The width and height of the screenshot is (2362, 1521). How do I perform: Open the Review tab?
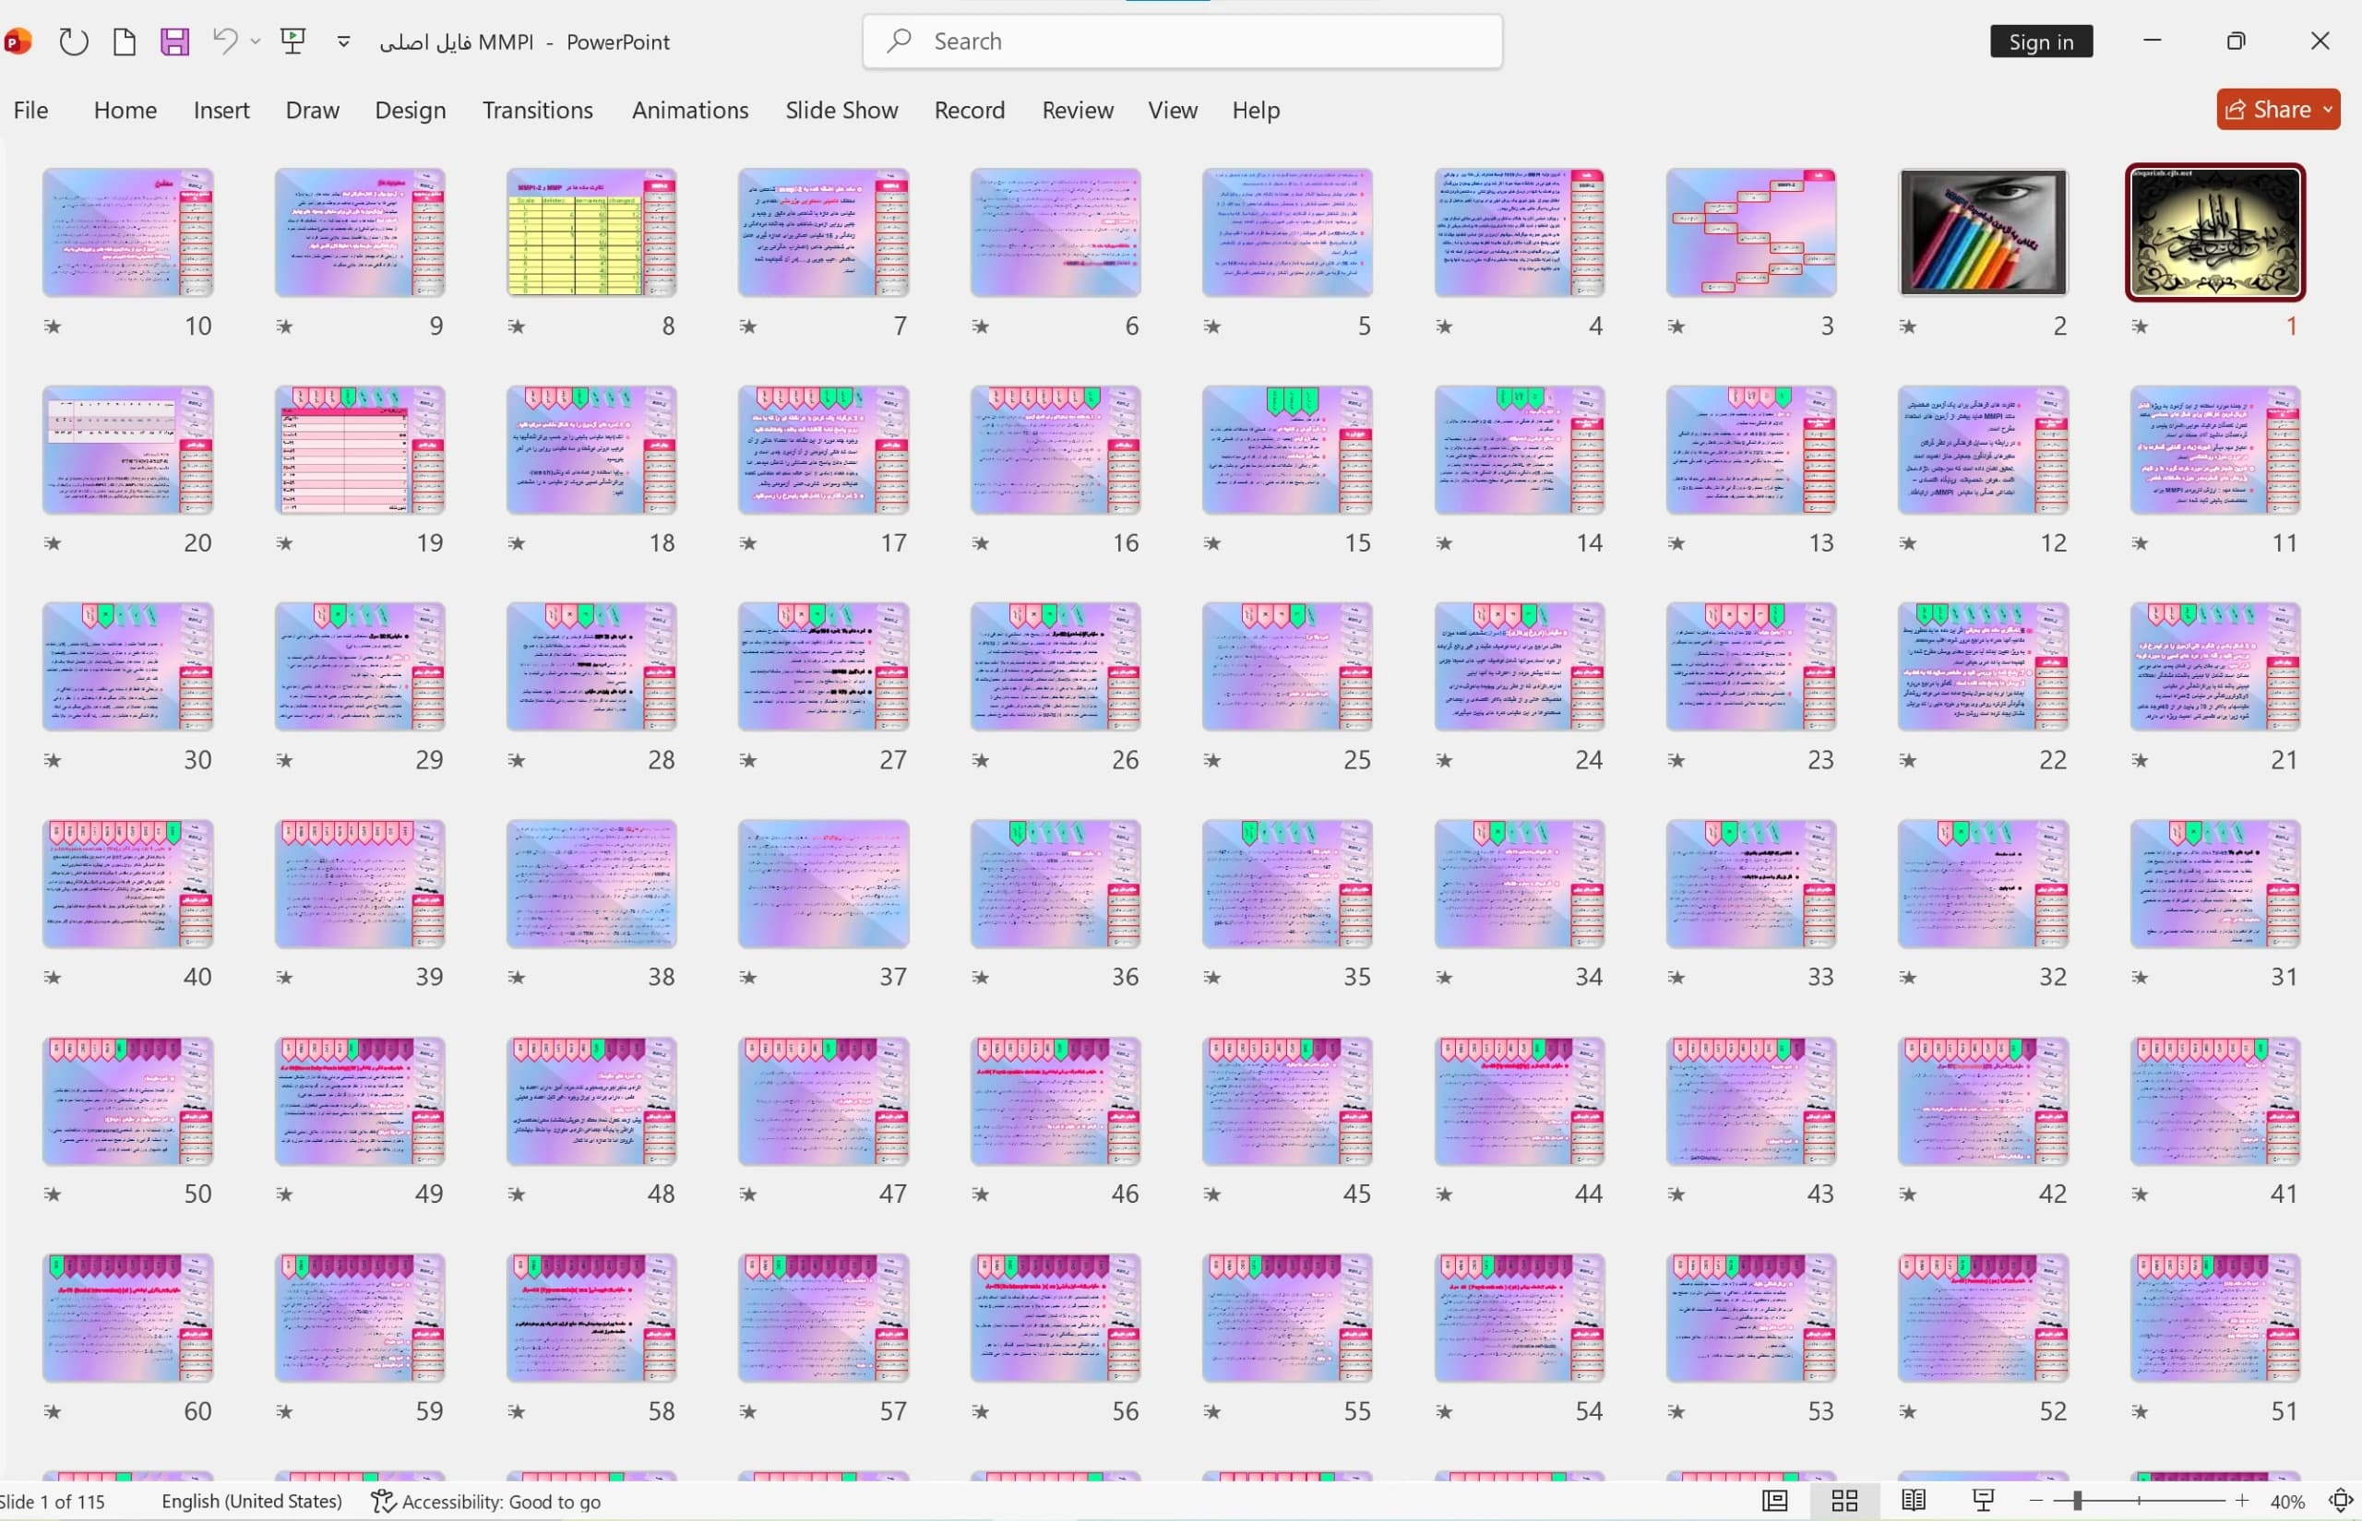coord(1077,110)
